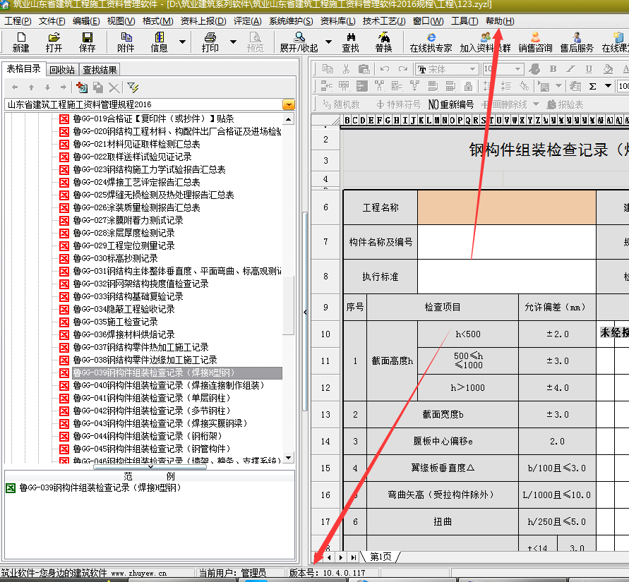Open the 帮助(H) menu

click(500, 21)
